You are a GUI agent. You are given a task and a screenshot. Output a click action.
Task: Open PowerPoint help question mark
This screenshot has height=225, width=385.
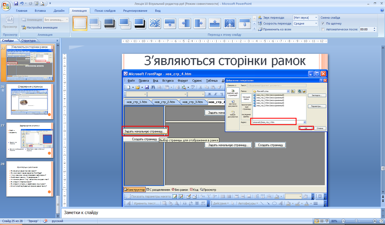pos(382,10)
